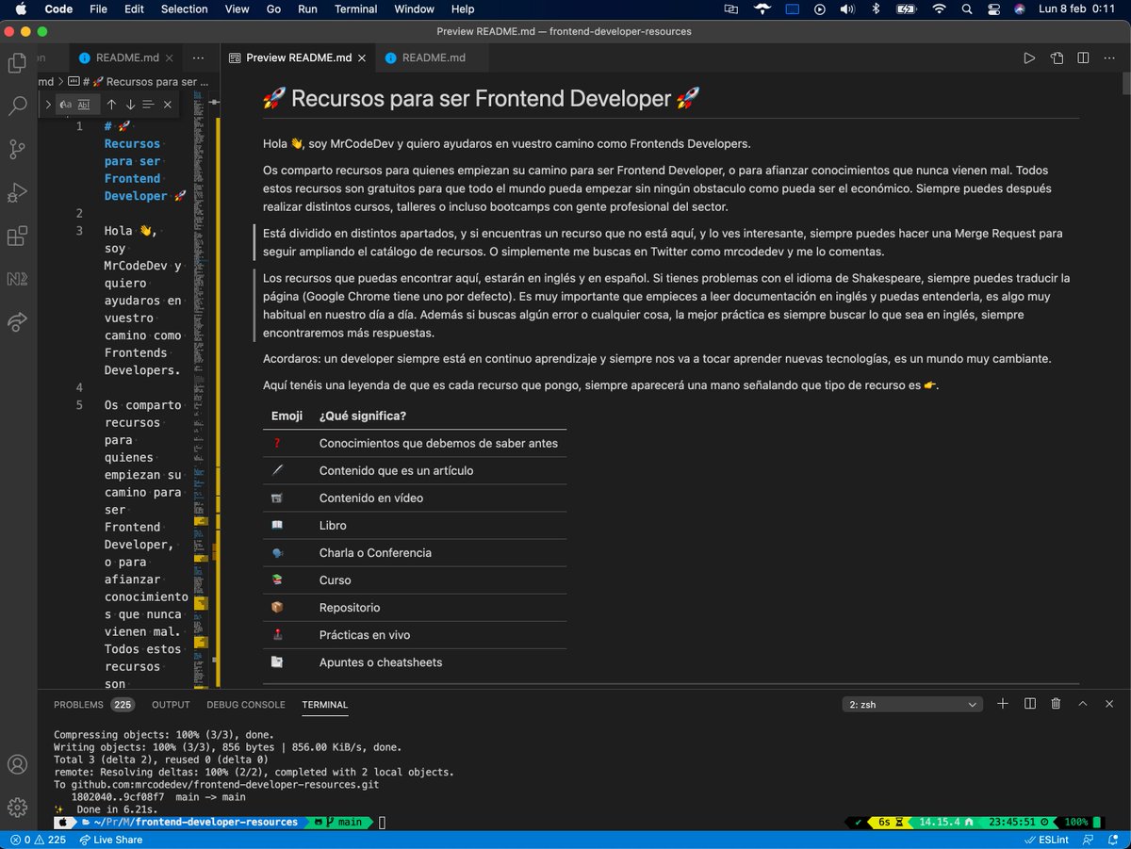Screen dimensions: 1131x849
Task: Open the Accounts icon in activity bar
Action: tap(17, 764)
